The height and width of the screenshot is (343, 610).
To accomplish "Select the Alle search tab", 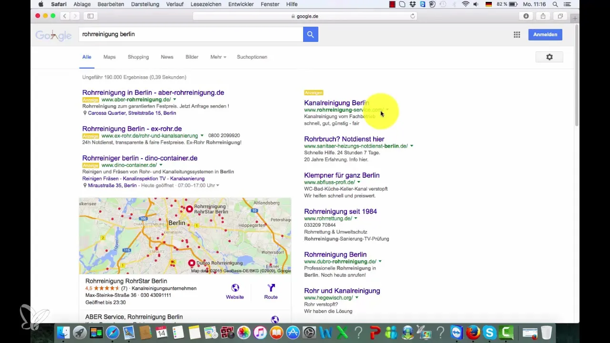I will click(87, 57).
